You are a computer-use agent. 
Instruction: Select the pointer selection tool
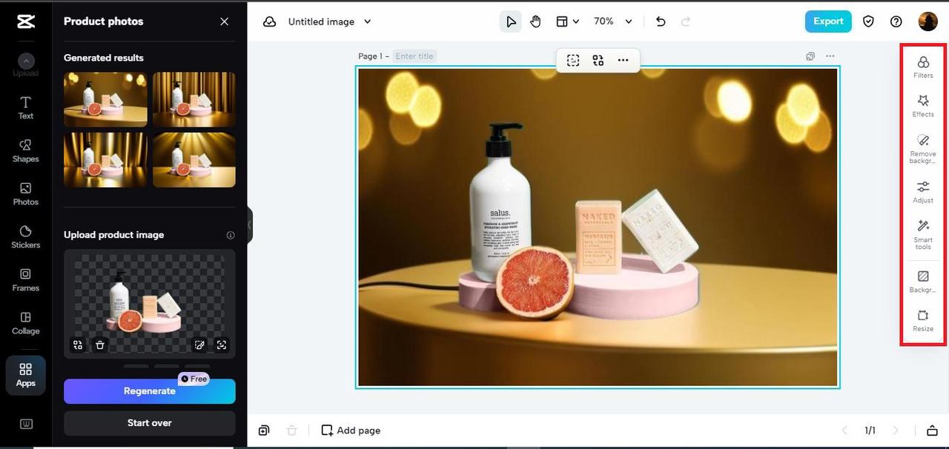[511, 21]
